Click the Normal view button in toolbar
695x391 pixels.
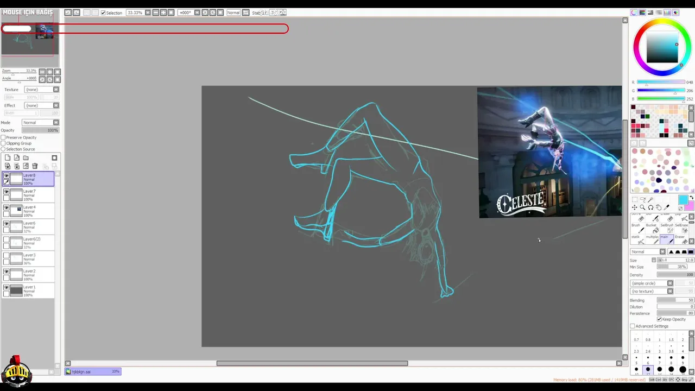pyautogui.click(x=233, y=12)
